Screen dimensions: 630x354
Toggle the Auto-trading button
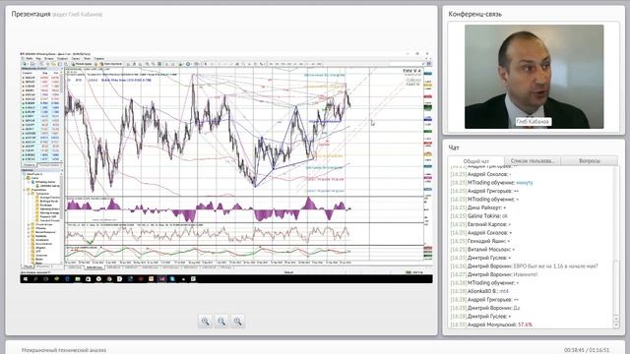click(111, 64)
